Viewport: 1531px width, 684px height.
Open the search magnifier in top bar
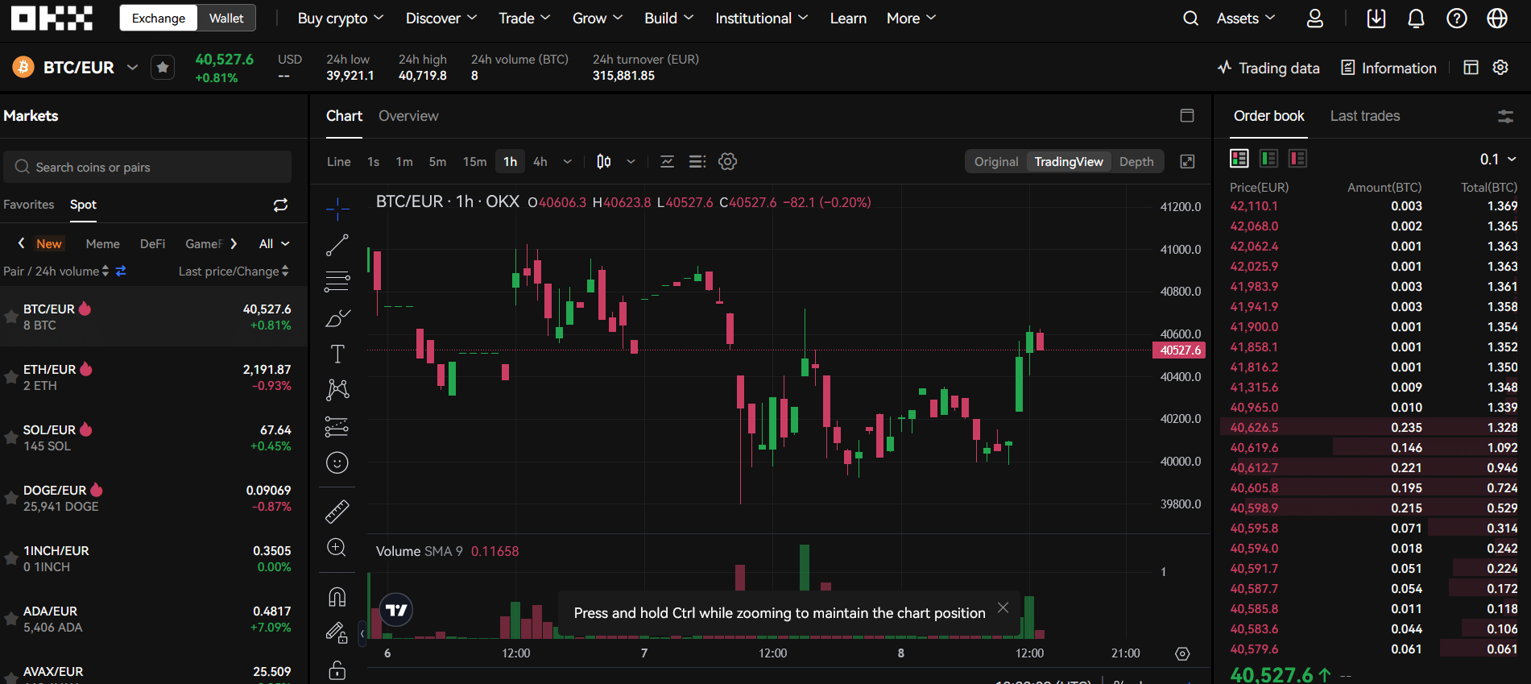(x=1190, y=19)
